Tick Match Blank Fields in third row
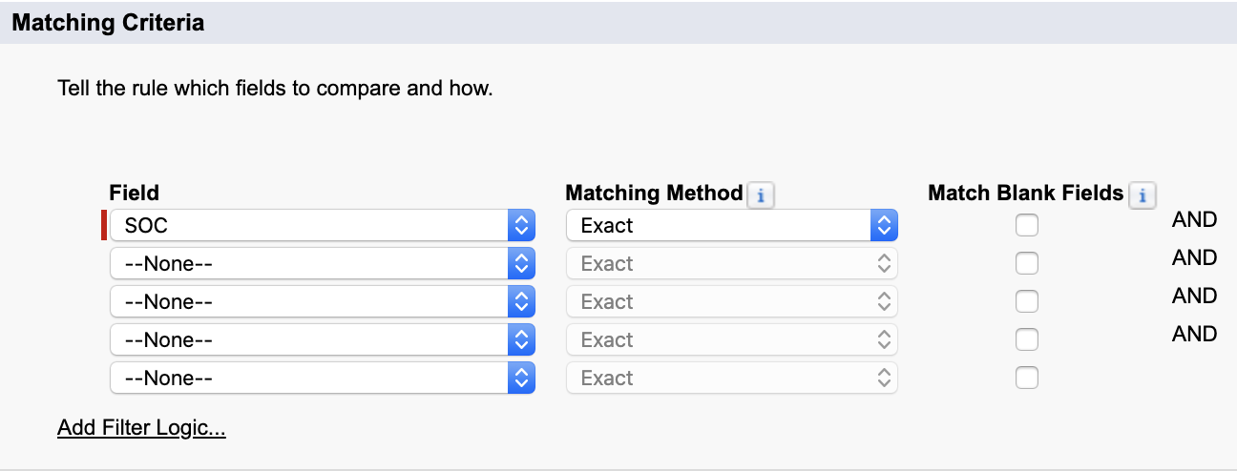Image resolution: width=1237 pixels, height=471 pixels. [1026, 302]
